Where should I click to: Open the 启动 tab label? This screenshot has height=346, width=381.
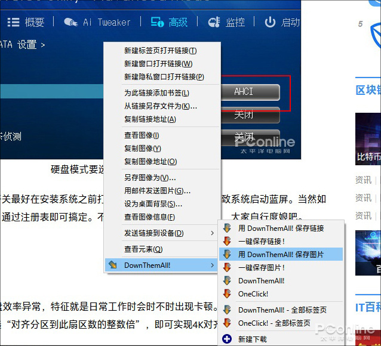(x=290, y=22)
